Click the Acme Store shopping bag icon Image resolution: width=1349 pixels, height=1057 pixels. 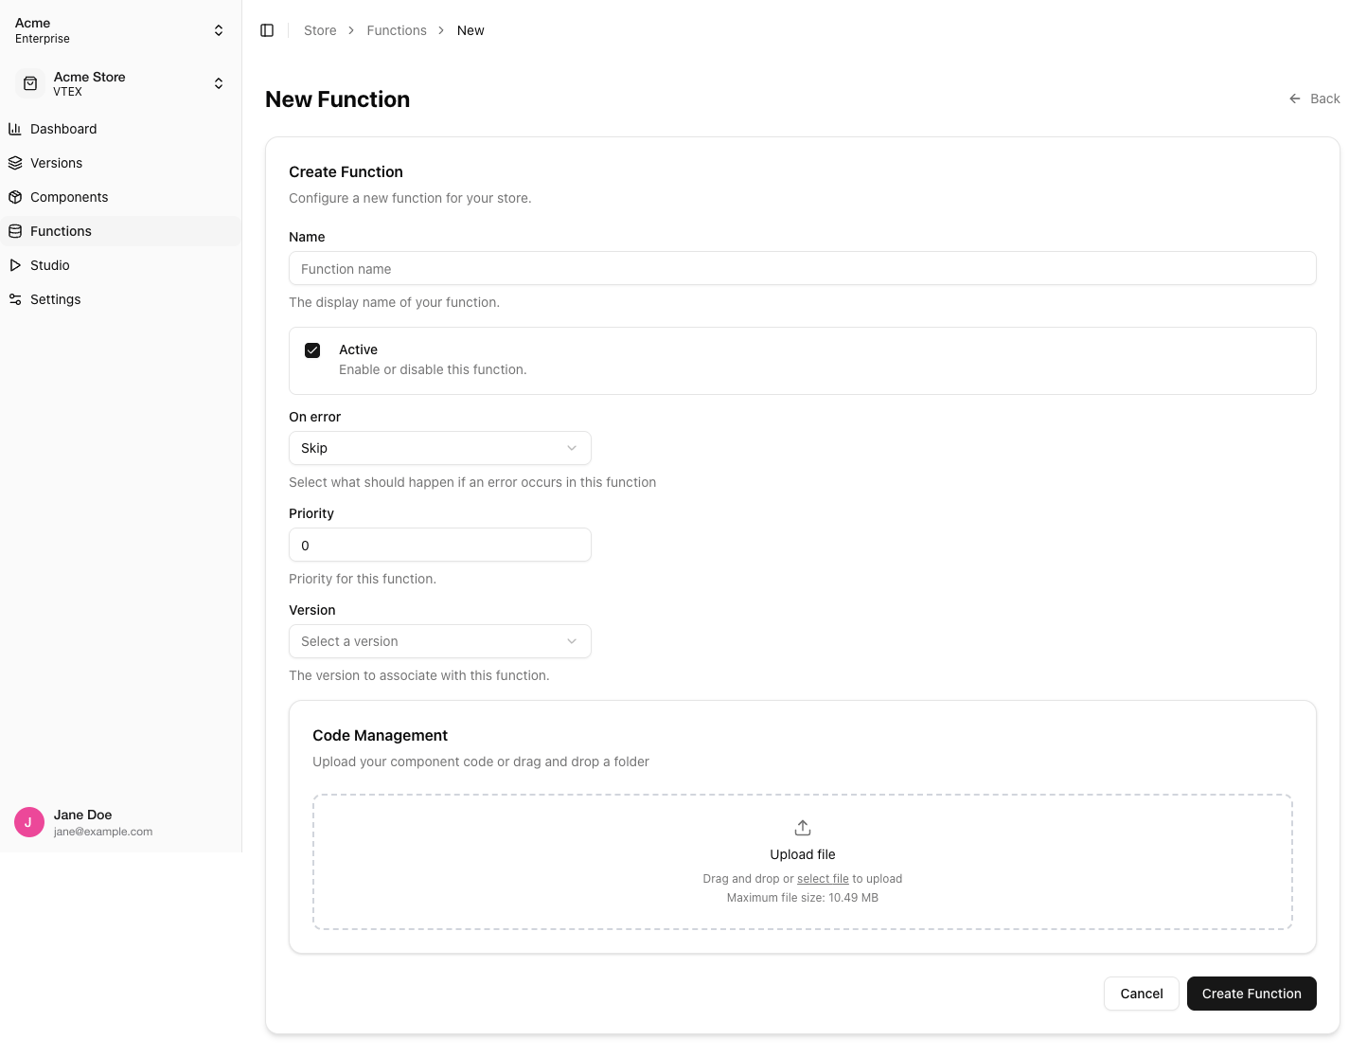30,83
